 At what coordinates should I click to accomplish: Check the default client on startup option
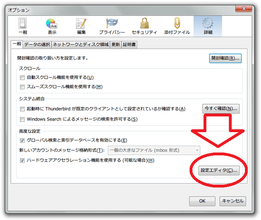pyautogui.click(x=22, y=109)
